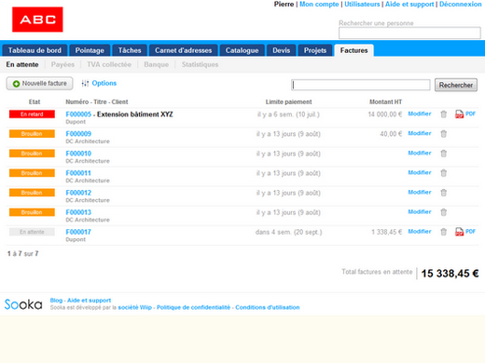Delete invoice F000017 with trash icon
This screenshot has width=485, height=363.
coord(444,232)
